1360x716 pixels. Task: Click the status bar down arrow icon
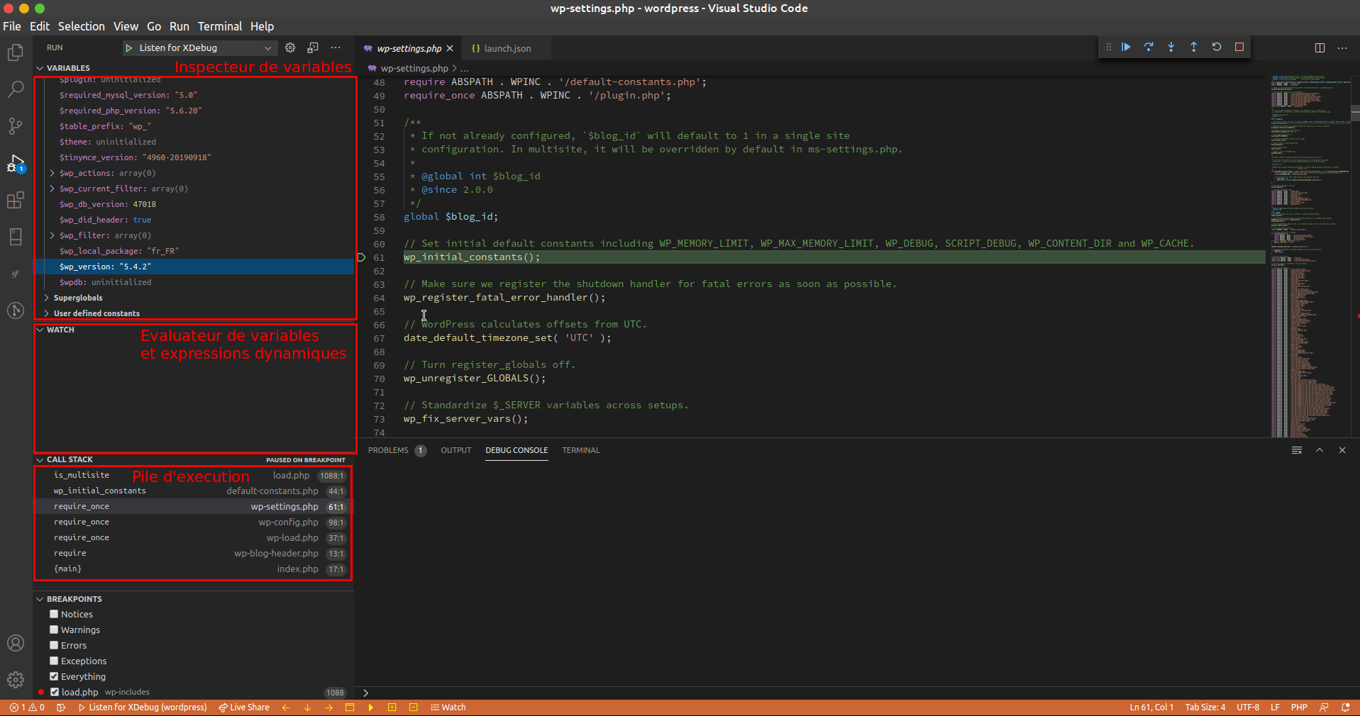(x=307, y=707)
